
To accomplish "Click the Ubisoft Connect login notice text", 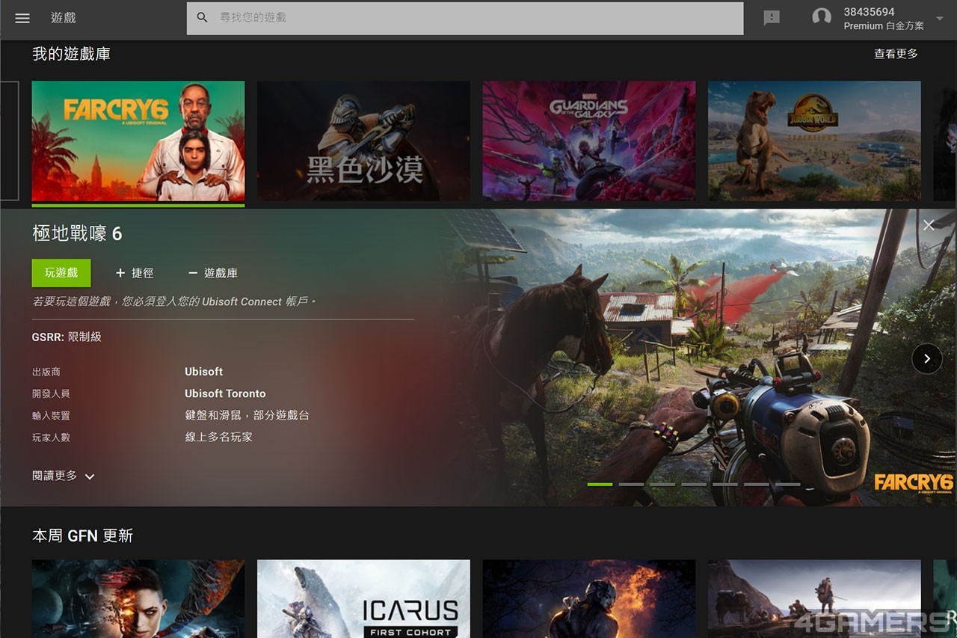I will coord(174,301).
